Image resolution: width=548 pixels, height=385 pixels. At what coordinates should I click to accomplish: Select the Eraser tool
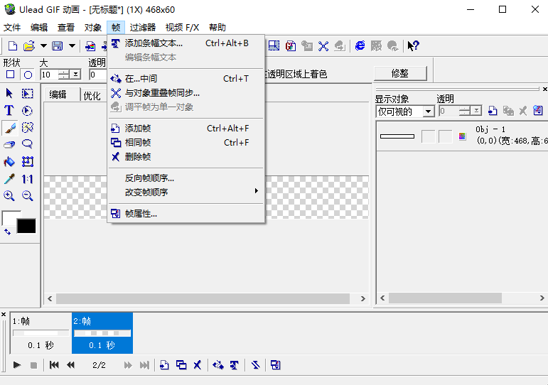click(x=9, y=145)
